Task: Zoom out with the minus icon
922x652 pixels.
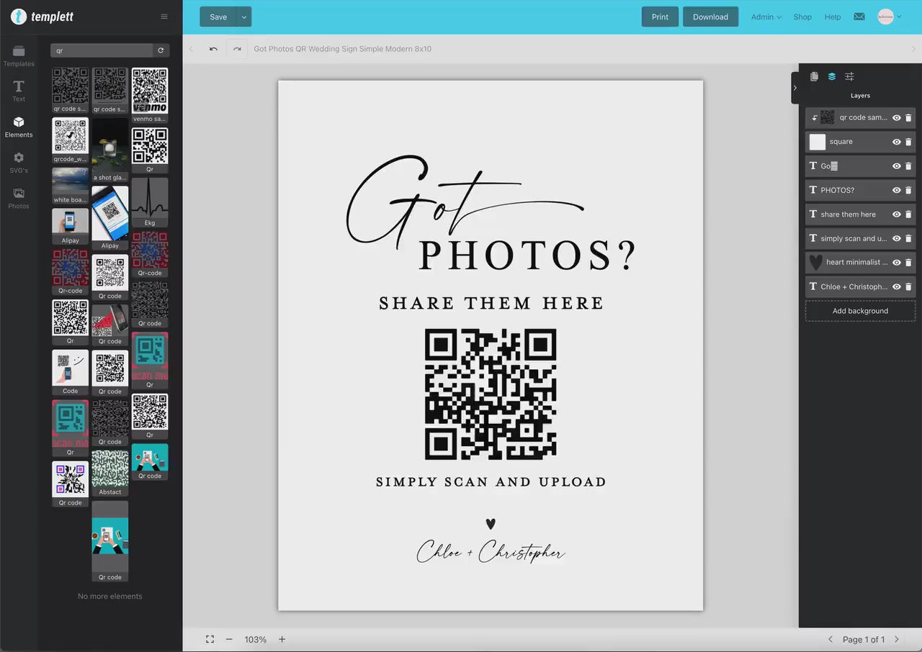Action: [x=229, y=639]
